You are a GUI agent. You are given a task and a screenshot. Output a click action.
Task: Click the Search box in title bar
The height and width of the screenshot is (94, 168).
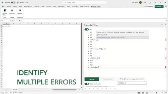pos(85,2)
